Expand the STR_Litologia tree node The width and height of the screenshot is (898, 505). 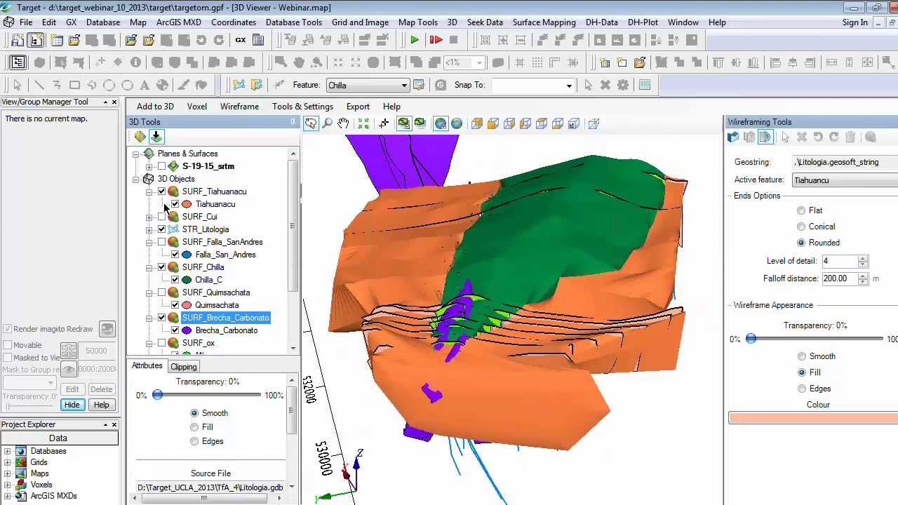pyautogui.click(x=149, y=229)
